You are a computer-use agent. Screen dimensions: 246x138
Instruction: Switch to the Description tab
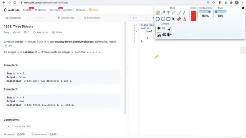pos(13,18)
